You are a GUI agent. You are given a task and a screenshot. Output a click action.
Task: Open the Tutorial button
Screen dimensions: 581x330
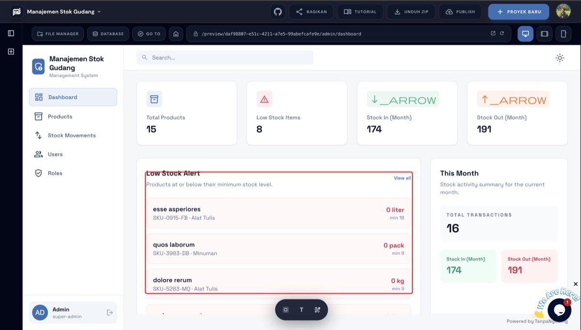click(x=360, y=12)
